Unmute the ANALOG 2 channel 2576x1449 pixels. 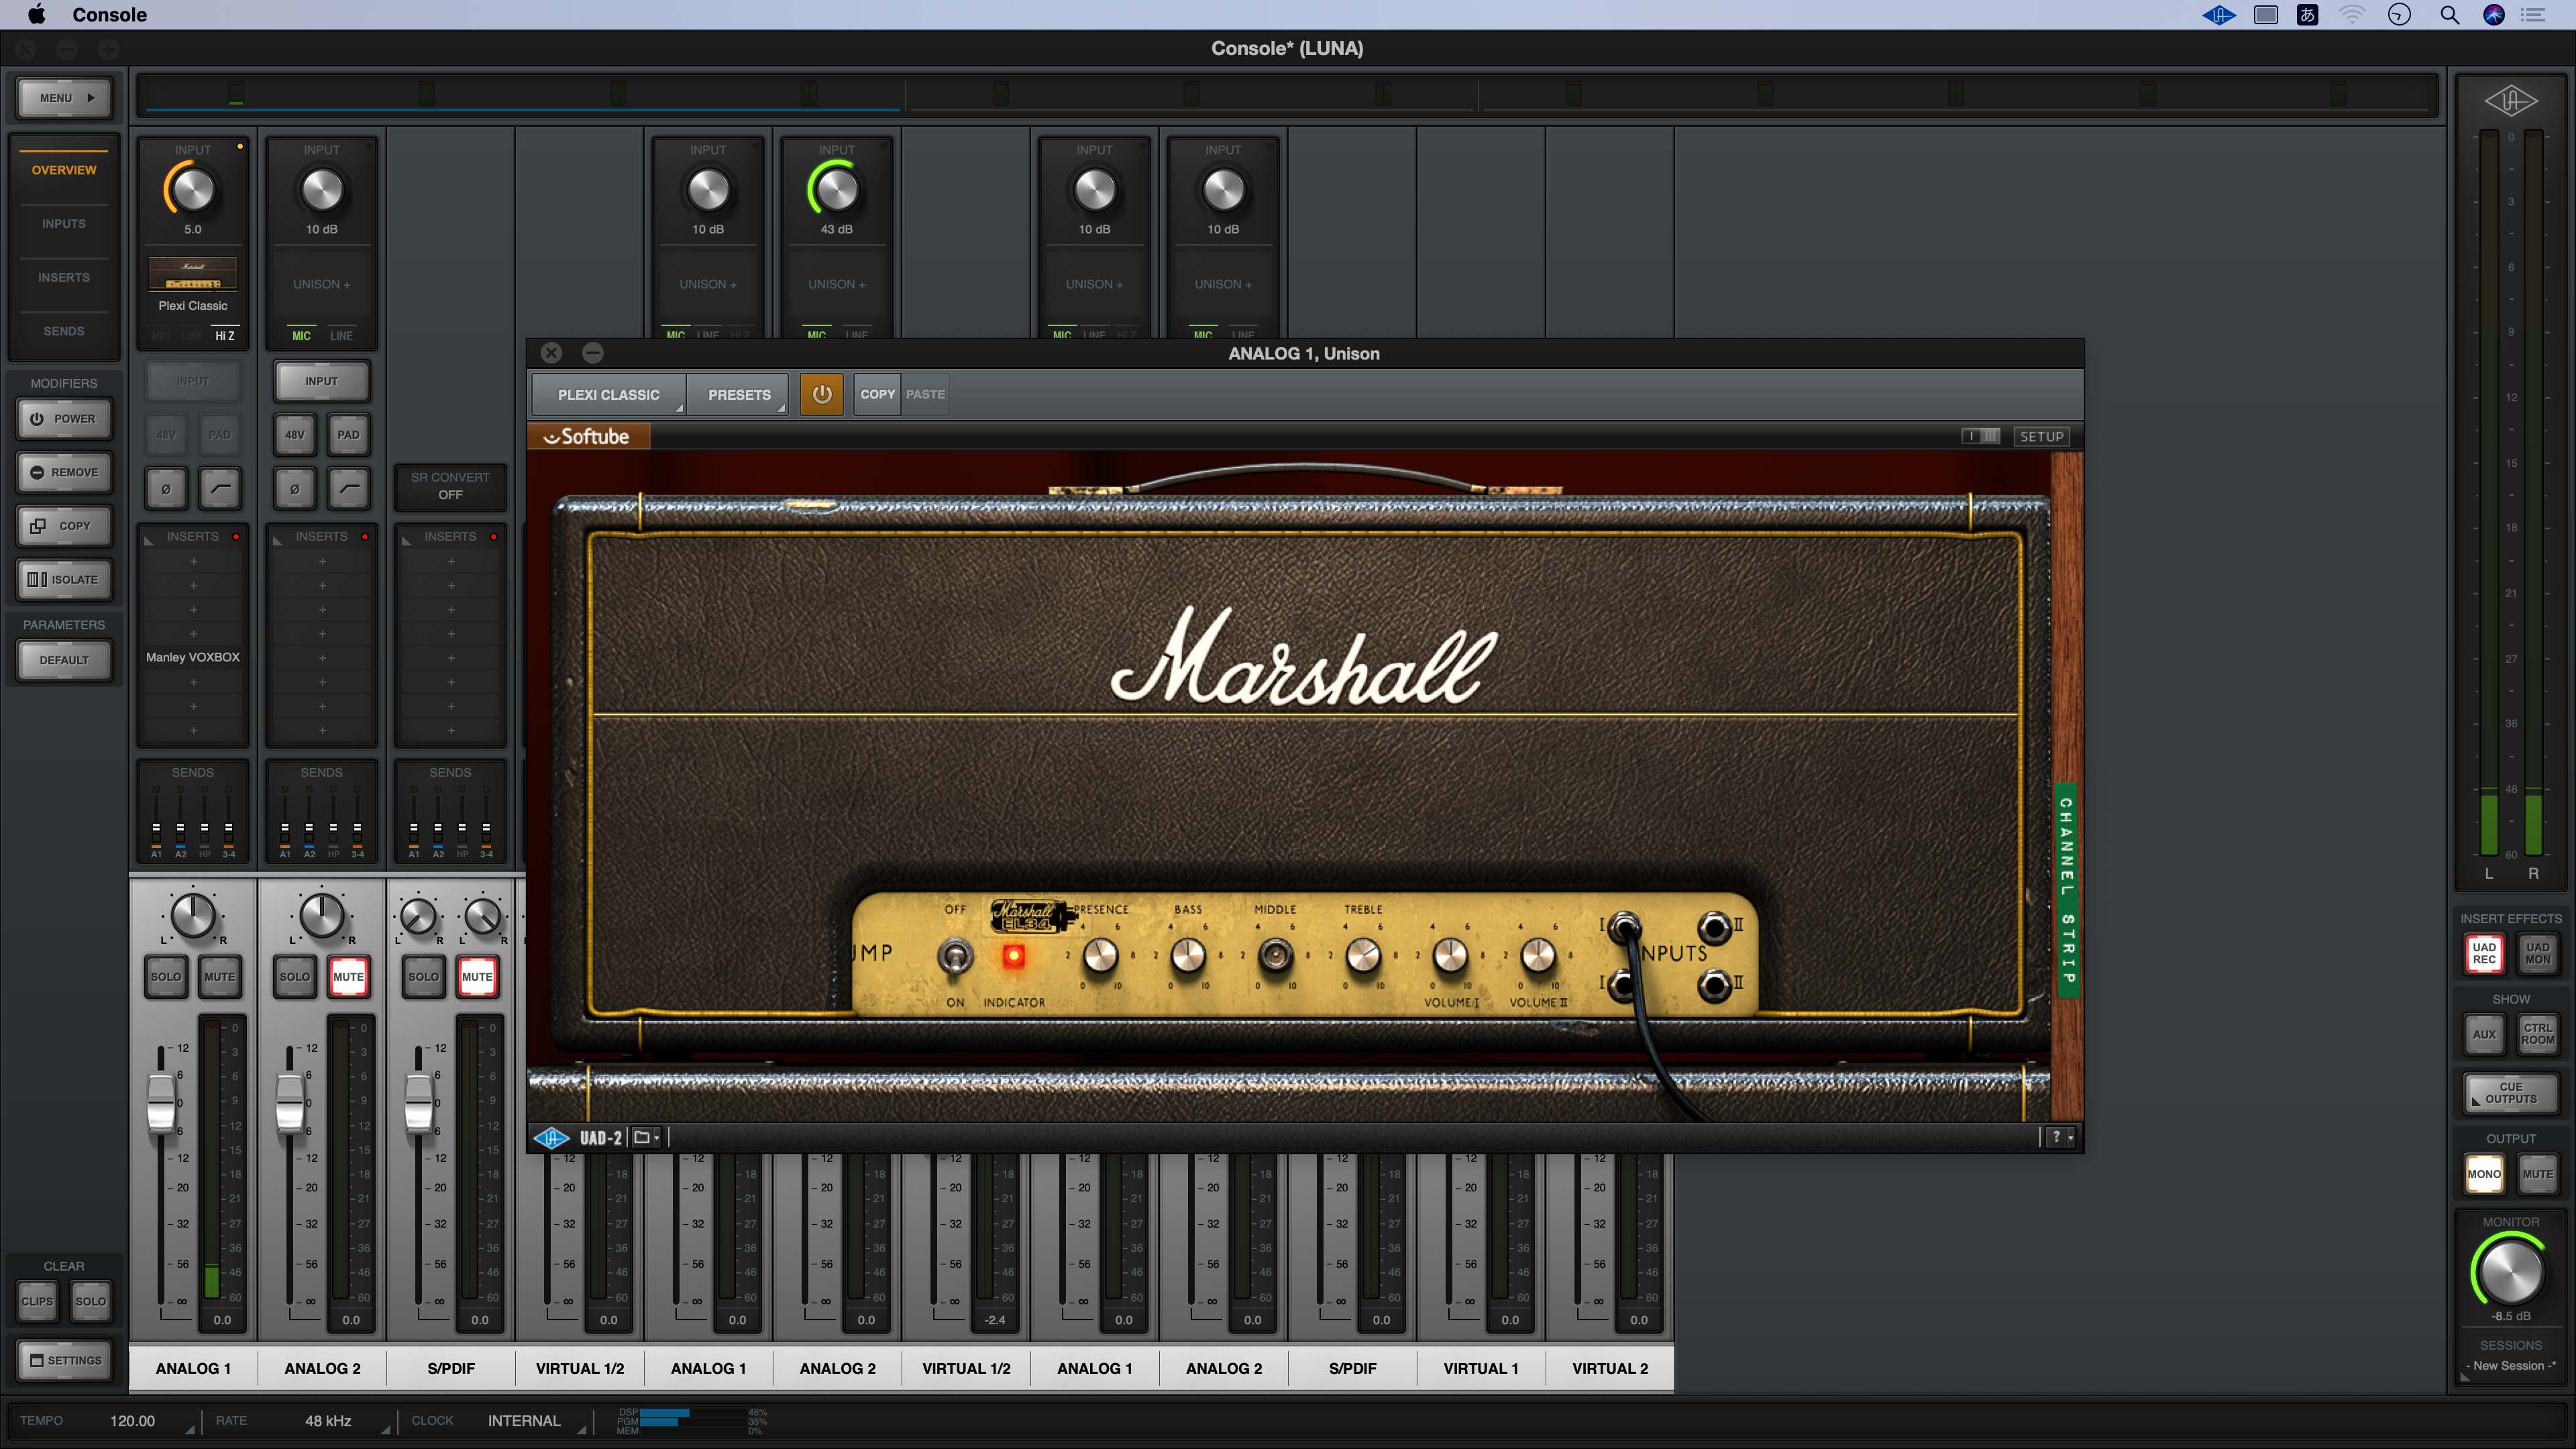348,977
